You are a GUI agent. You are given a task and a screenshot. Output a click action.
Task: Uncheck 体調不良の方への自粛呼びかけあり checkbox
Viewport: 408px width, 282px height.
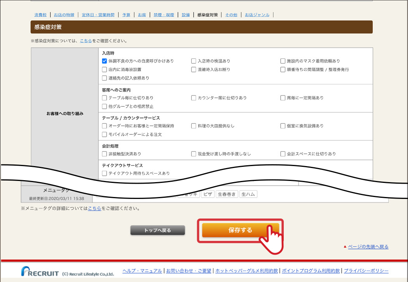(x=104, y=61)
